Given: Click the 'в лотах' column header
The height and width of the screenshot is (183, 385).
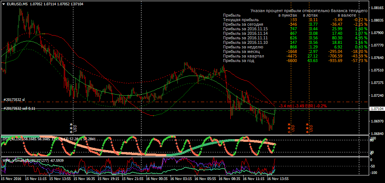Looking at the screenshot, I should [x=310, y=15].
